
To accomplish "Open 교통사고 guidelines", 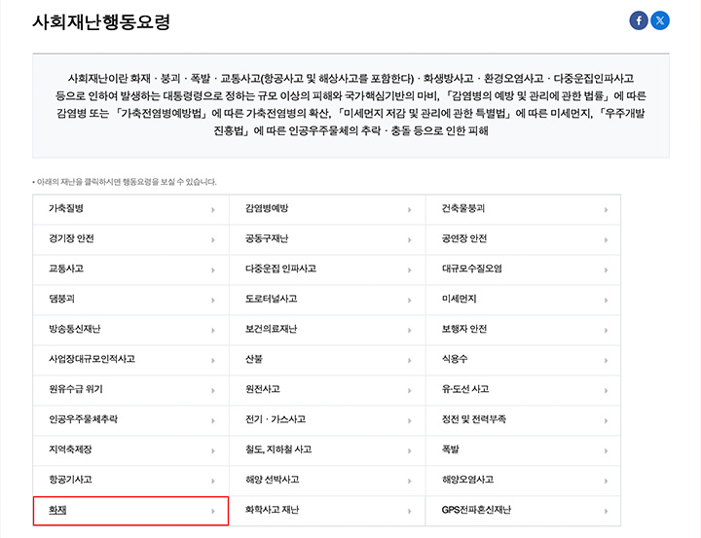I will click(x=130, y=269).
